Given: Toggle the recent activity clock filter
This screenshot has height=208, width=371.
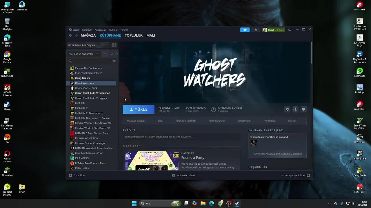Looking at the screenshot, I should tap(111, 54).
